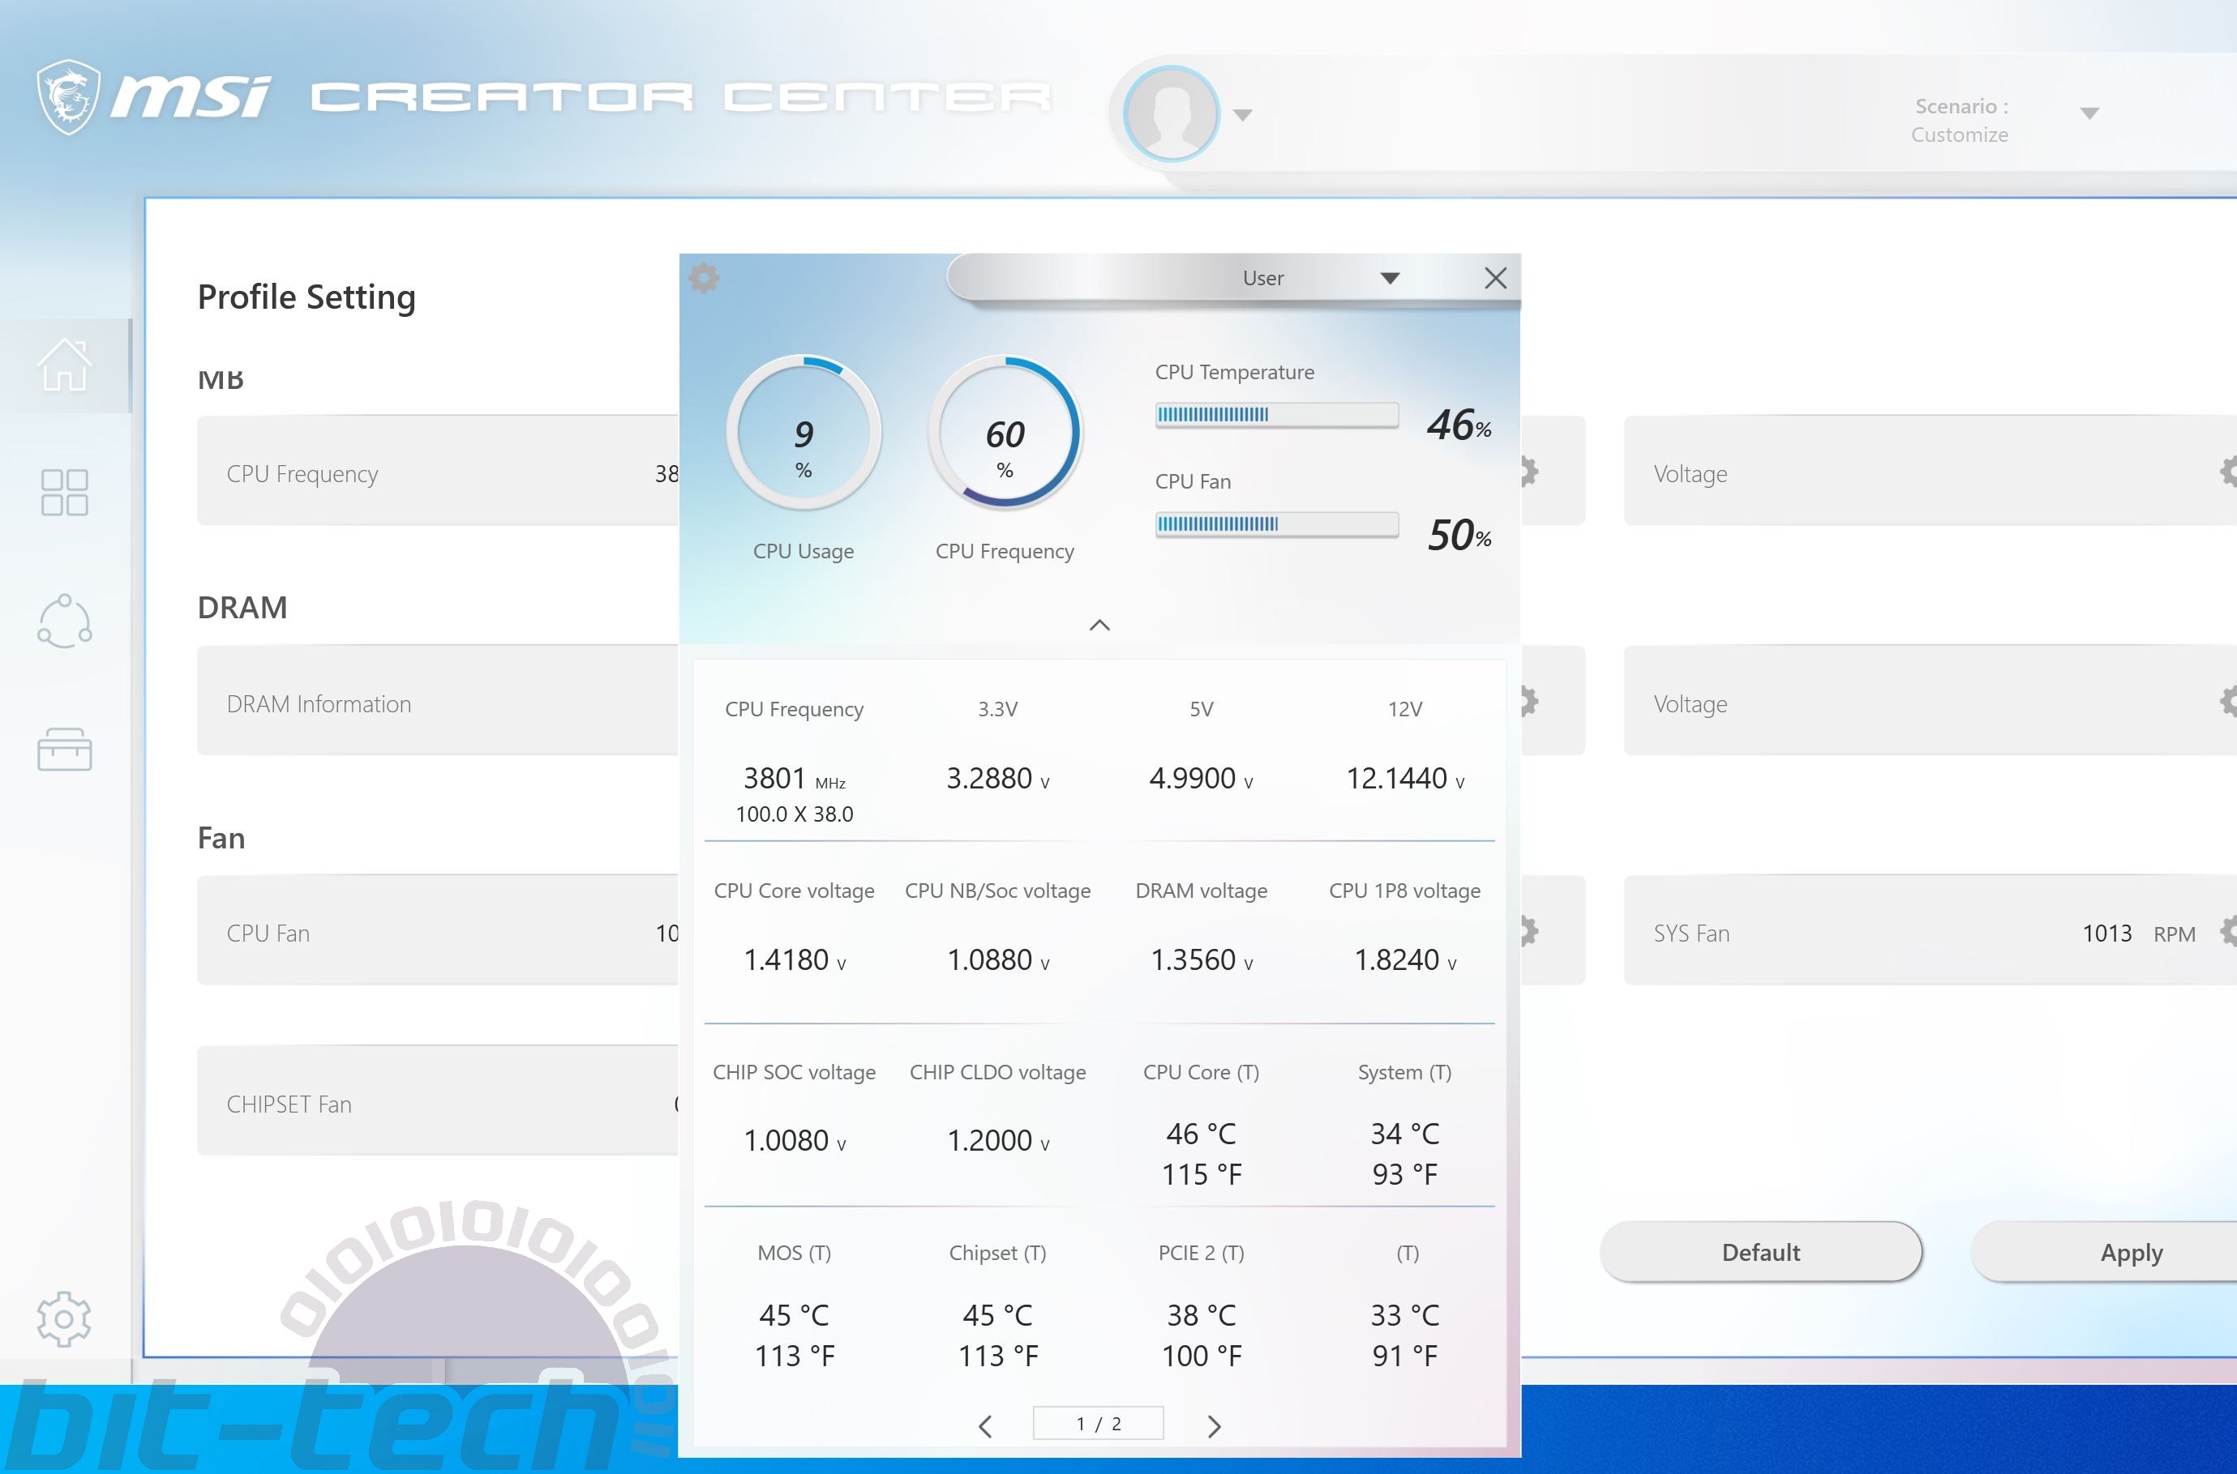Open gear settings for SYS Fan row

click(2227, 932)
